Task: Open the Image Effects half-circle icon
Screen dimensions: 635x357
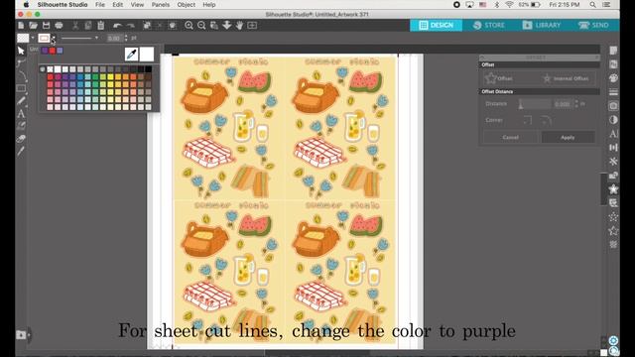Action: [613, 120]
